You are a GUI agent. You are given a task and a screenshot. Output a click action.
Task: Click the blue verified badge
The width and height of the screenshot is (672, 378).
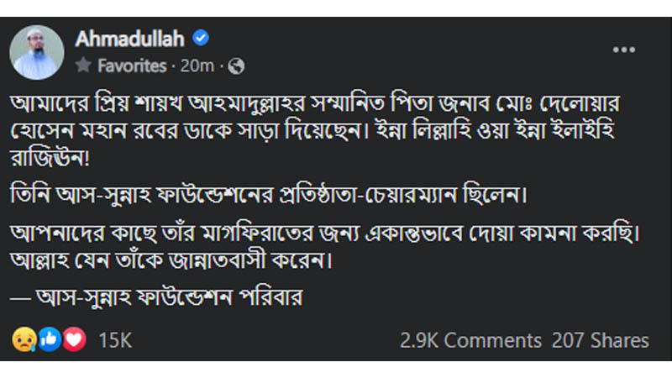pos(202,39)
